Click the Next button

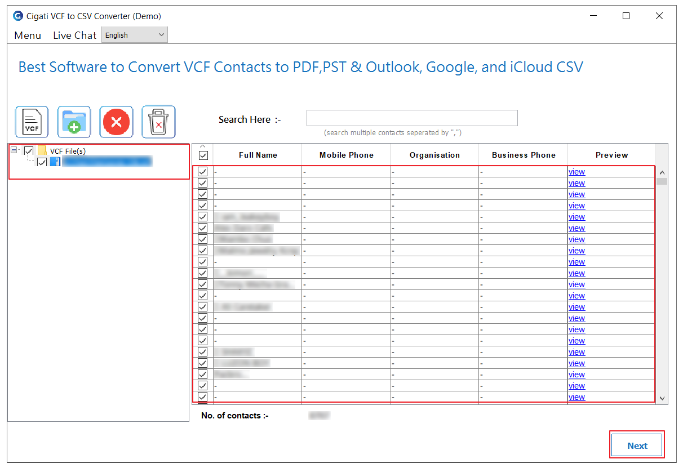pyautogui.click(x=637, y=445)
